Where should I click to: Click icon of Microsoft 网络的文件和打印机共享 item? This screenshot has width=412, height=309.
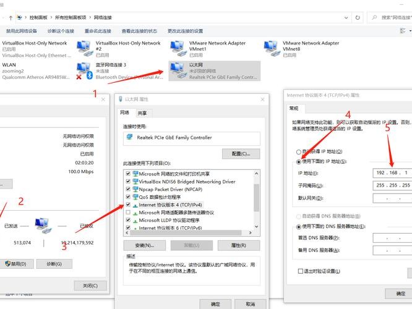tap(135, 174)
